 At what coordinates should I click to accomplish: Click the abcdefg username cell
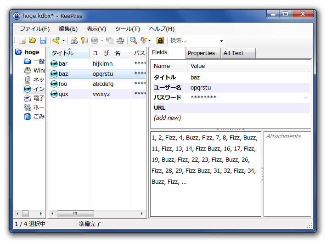[x=103, y=84]
